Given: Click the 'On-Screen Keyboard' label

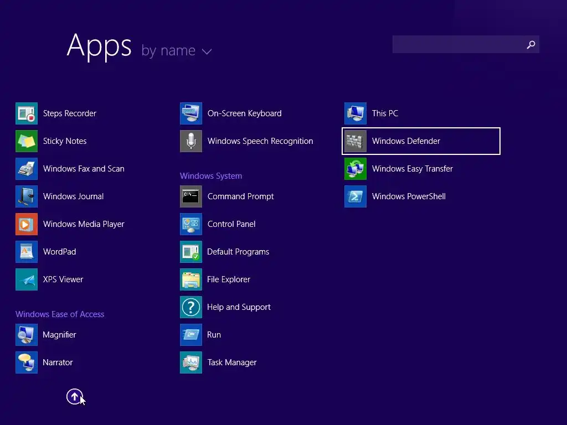Looking at the screenshot, I should pyautogui.click(x=244, y=113).
